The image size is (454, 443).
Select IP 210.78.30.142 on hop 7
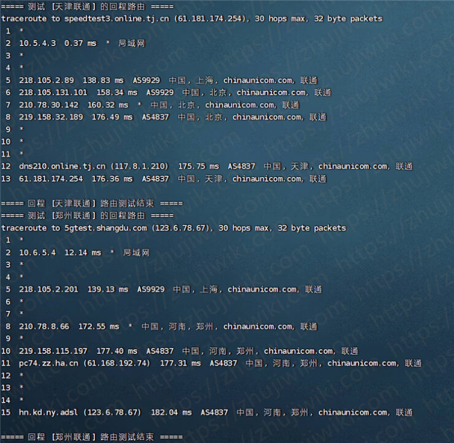tap(48, 105)
